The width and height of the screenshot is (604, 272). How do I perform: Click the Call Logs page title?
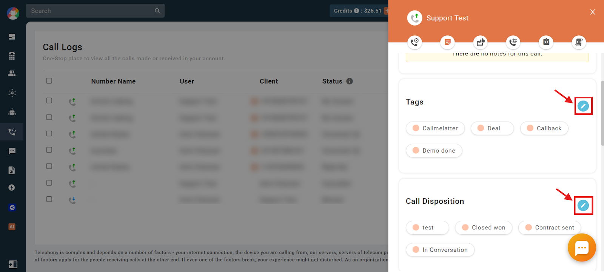pyautogui.click(x=62, y=47)
